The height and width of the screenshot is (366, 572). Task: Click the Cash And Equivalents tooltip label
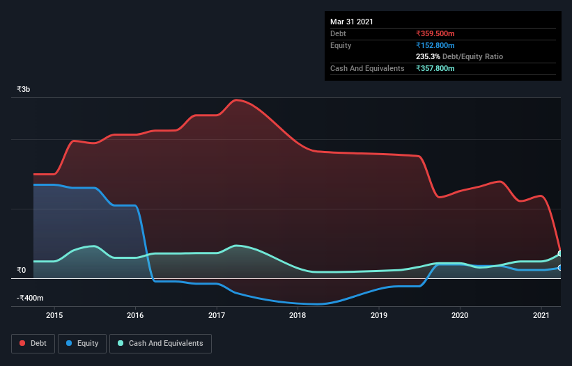click(367, 68)
